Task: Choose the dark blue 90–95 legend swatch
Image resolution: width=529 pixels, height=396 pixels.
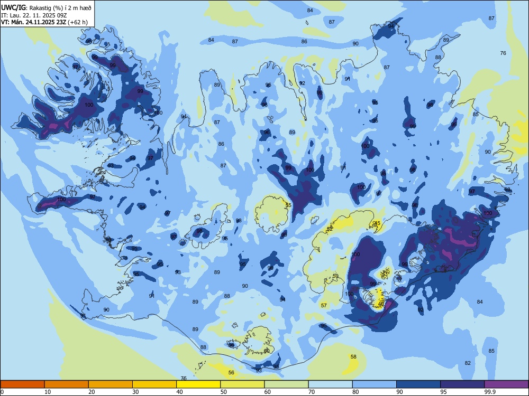Action: [418, 384]
